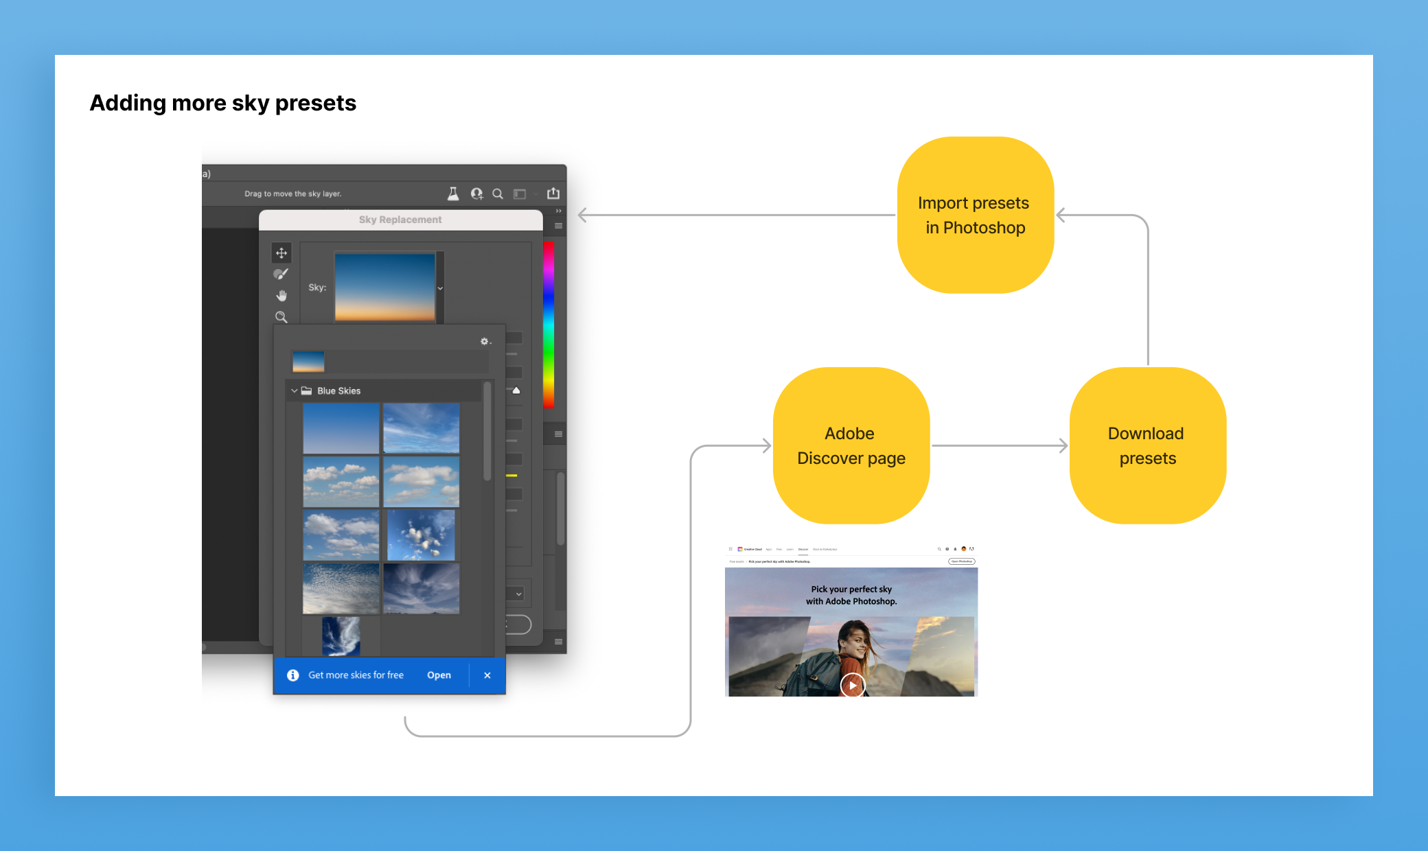
Task: Collapse panels with the double-arrow icon
Action: [x=559, y=211]
